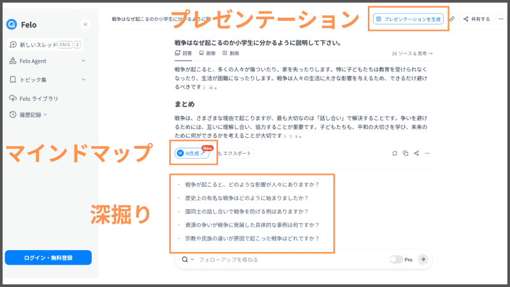Collapse the sidebar with the arrow icon
The image size is (510, 287).
(85, 24)
